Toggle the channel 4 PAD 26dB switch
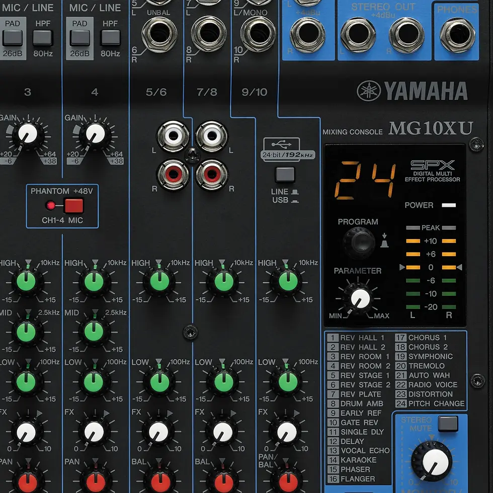The image size is (493, 493). pos(80,38)
